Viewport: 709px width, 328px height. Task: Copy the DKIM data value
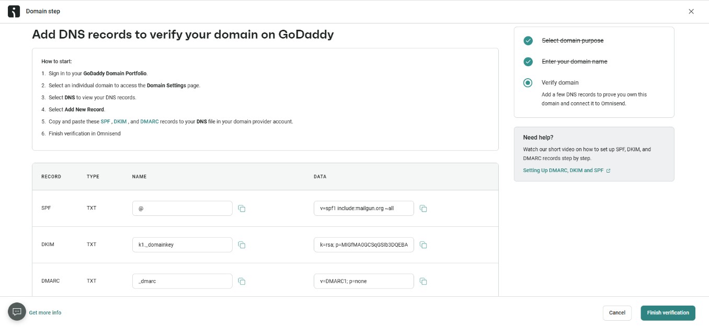pyautogui.click(x=424, y=245)
